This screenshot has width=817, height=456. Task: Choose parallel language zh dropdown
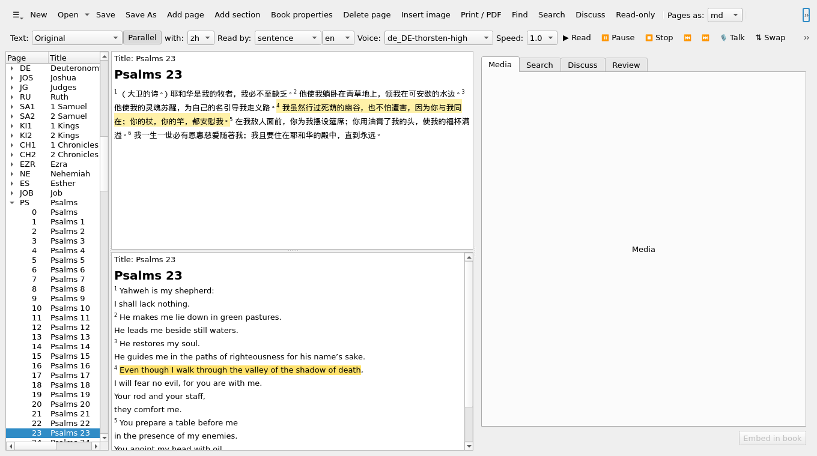click(x=201, y=38)
